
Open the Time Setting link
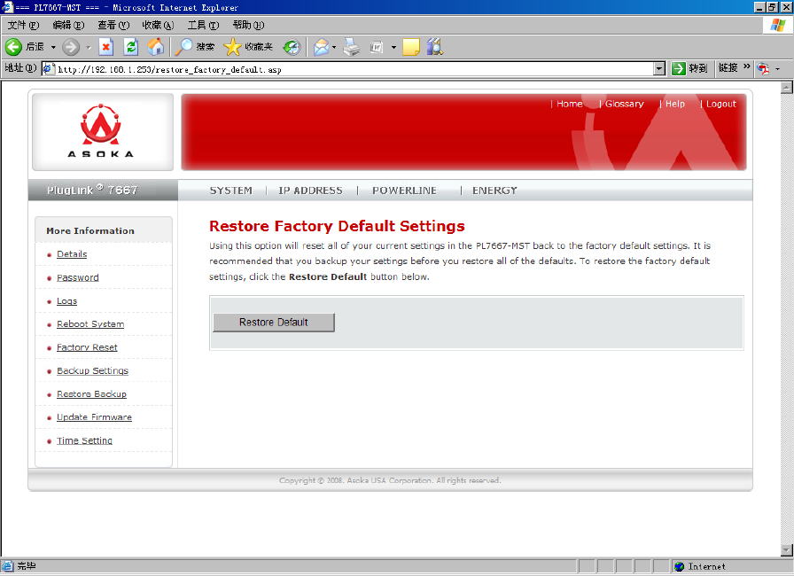coord(84,440)
